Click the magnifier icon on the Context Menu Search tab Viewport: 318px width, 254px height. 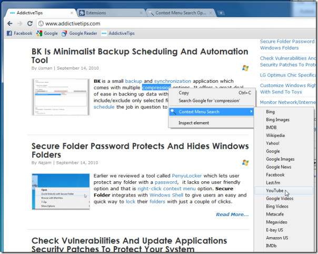coord(151,13)
